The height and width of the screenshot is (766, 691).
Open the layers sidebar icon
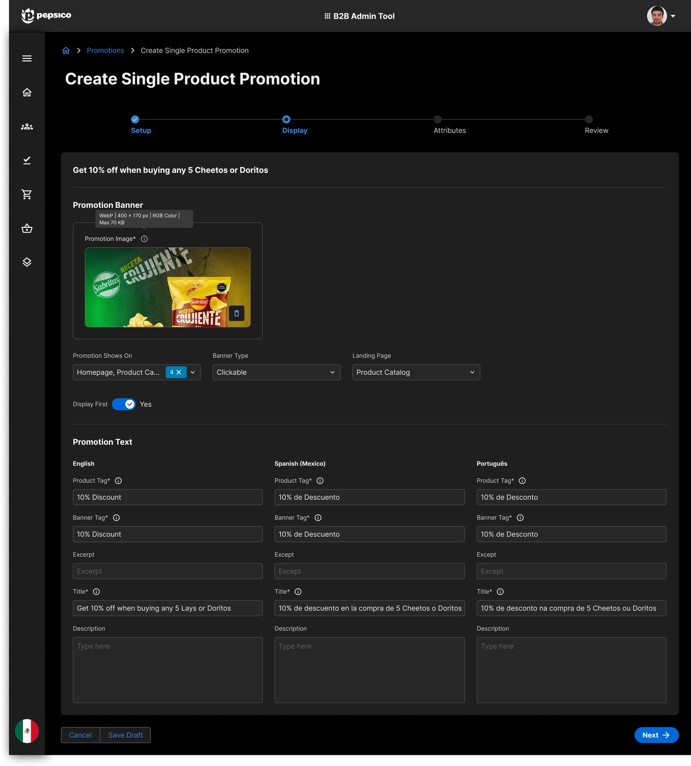(27, 262)
